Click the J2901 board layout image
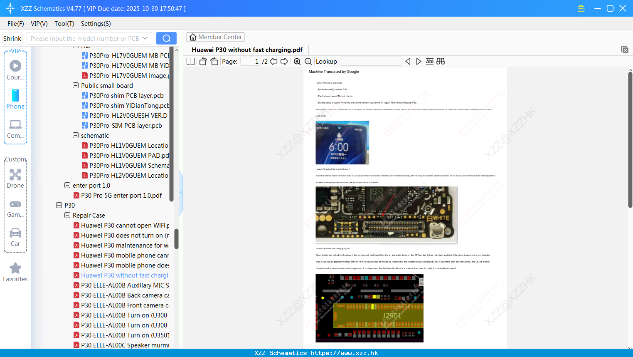 [369, 308]
